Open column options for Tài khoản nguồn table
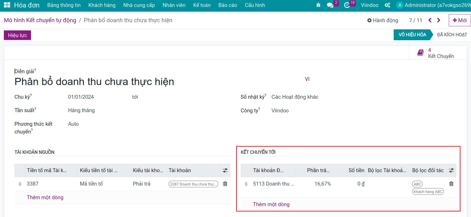This screenshot has width=471, height=217. pyautogui.click(x=225, y=170)
